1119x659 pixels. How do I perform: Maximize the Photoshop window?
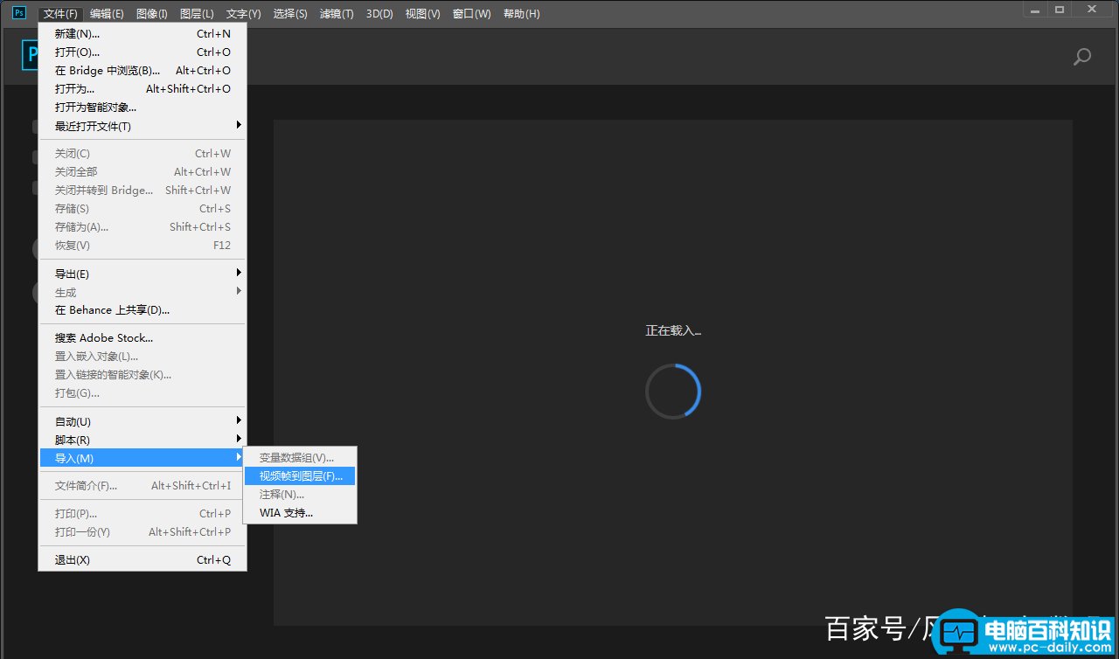1060,9
